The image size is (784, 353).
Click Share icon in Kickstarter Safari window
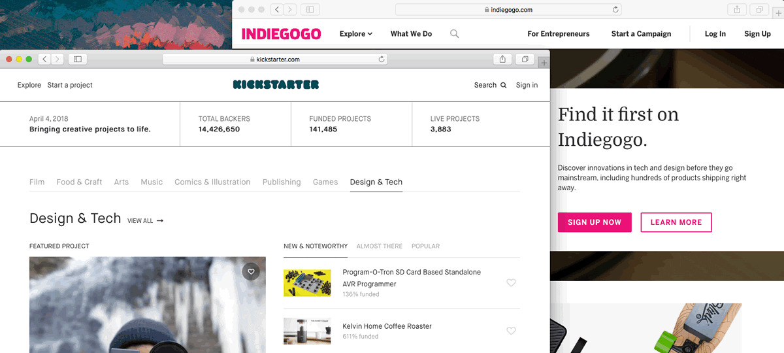(x=502, y=59)
